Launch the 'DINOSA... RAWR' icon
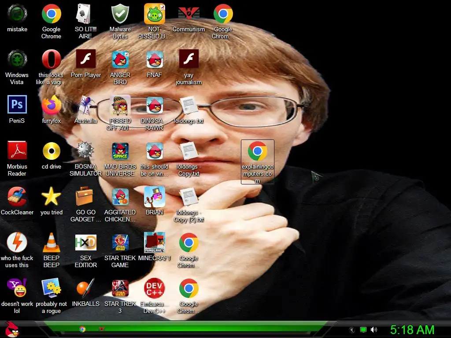Screen dimensions: 451x338 tap(155, 106)
